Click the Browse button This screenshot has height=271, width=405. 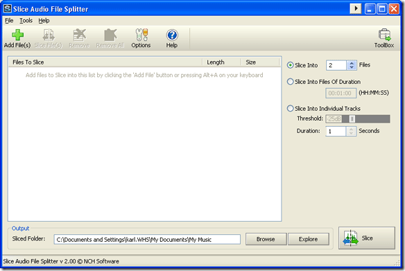click(266, 239)
